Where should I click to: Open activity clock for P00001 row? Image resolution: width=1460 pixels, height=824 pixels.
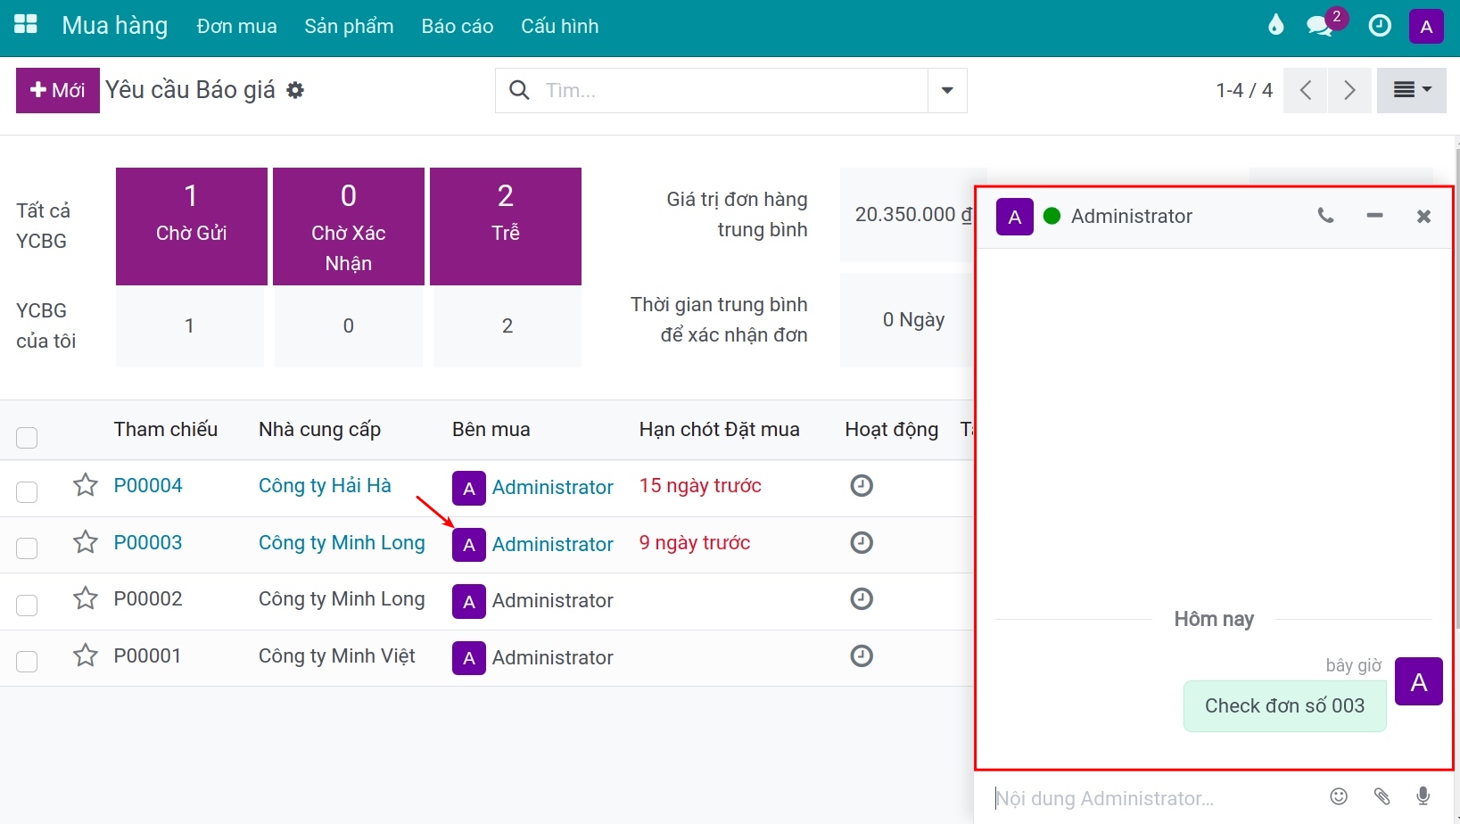click(x=862, y=655)
